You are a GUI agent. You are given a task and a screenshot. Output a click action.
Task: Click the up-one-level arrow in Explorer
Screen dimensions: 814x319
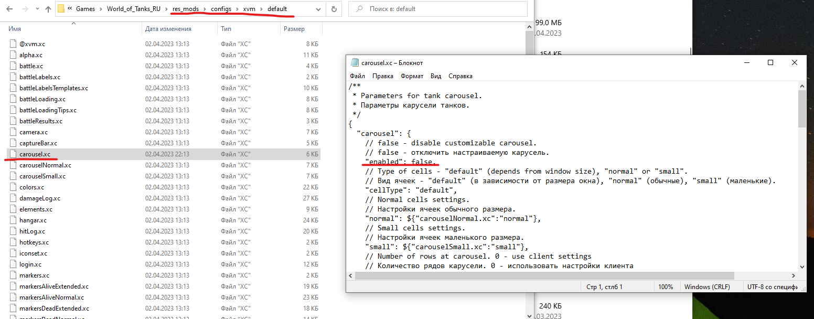pyautogui.click(x=48, y=9)
